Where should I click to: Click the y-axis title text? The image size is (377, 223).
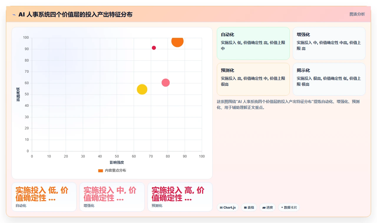point(18,94)
